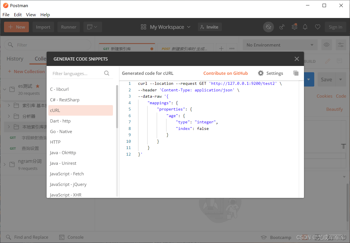Image resolution: width=350 pixels, height=243 pixels.
Task: Select Java - OkHttp language
Action: [x=81, y=153]
